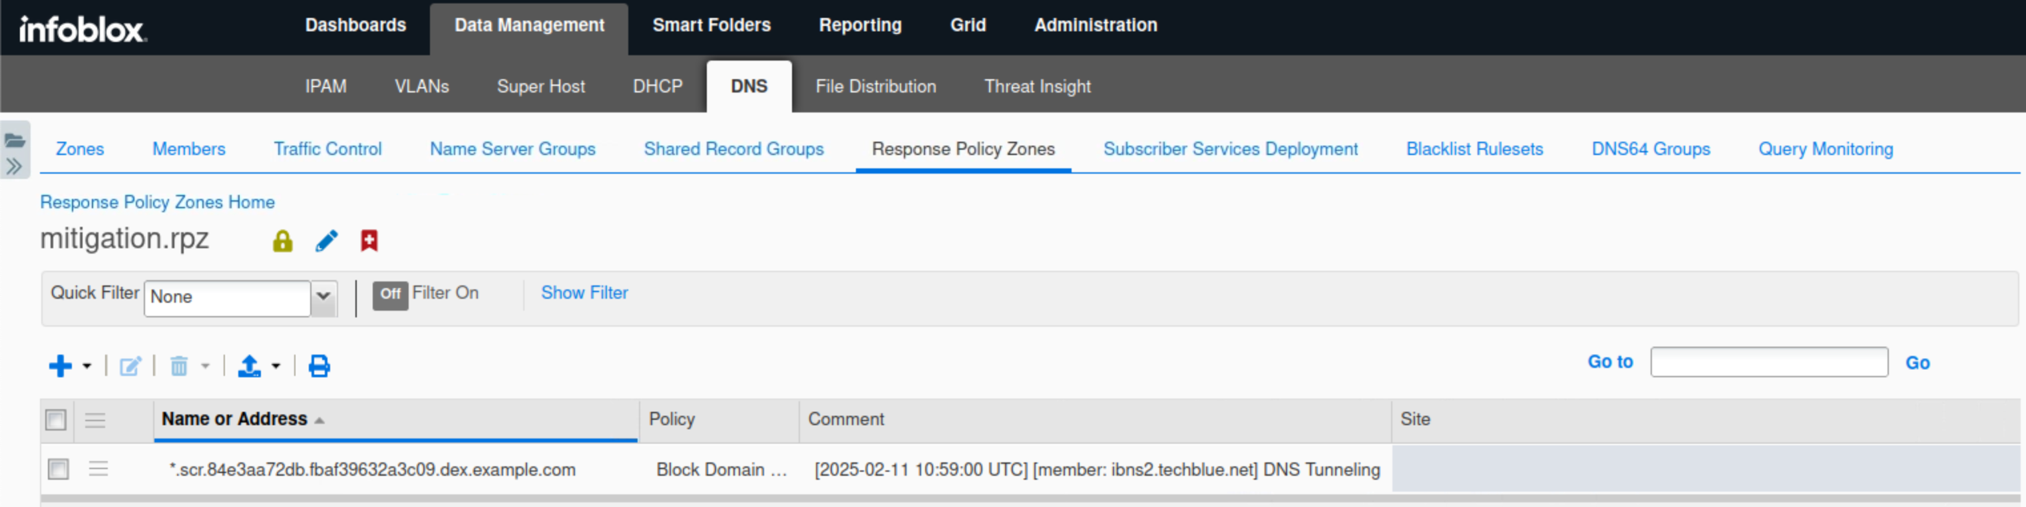Viewport: 2026px width, 507px height.
Task: Toggle the Filter On switch
Action: pos(390,294)
